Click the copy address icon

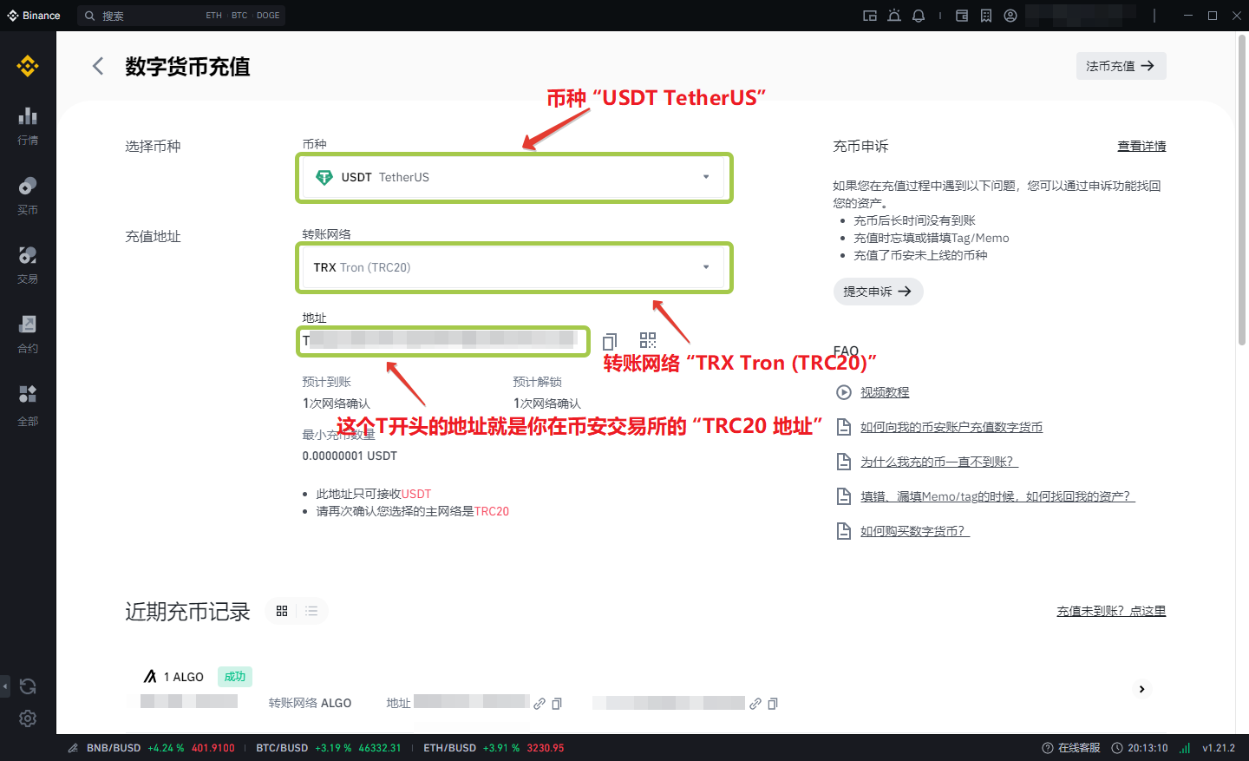click(610, 341)
